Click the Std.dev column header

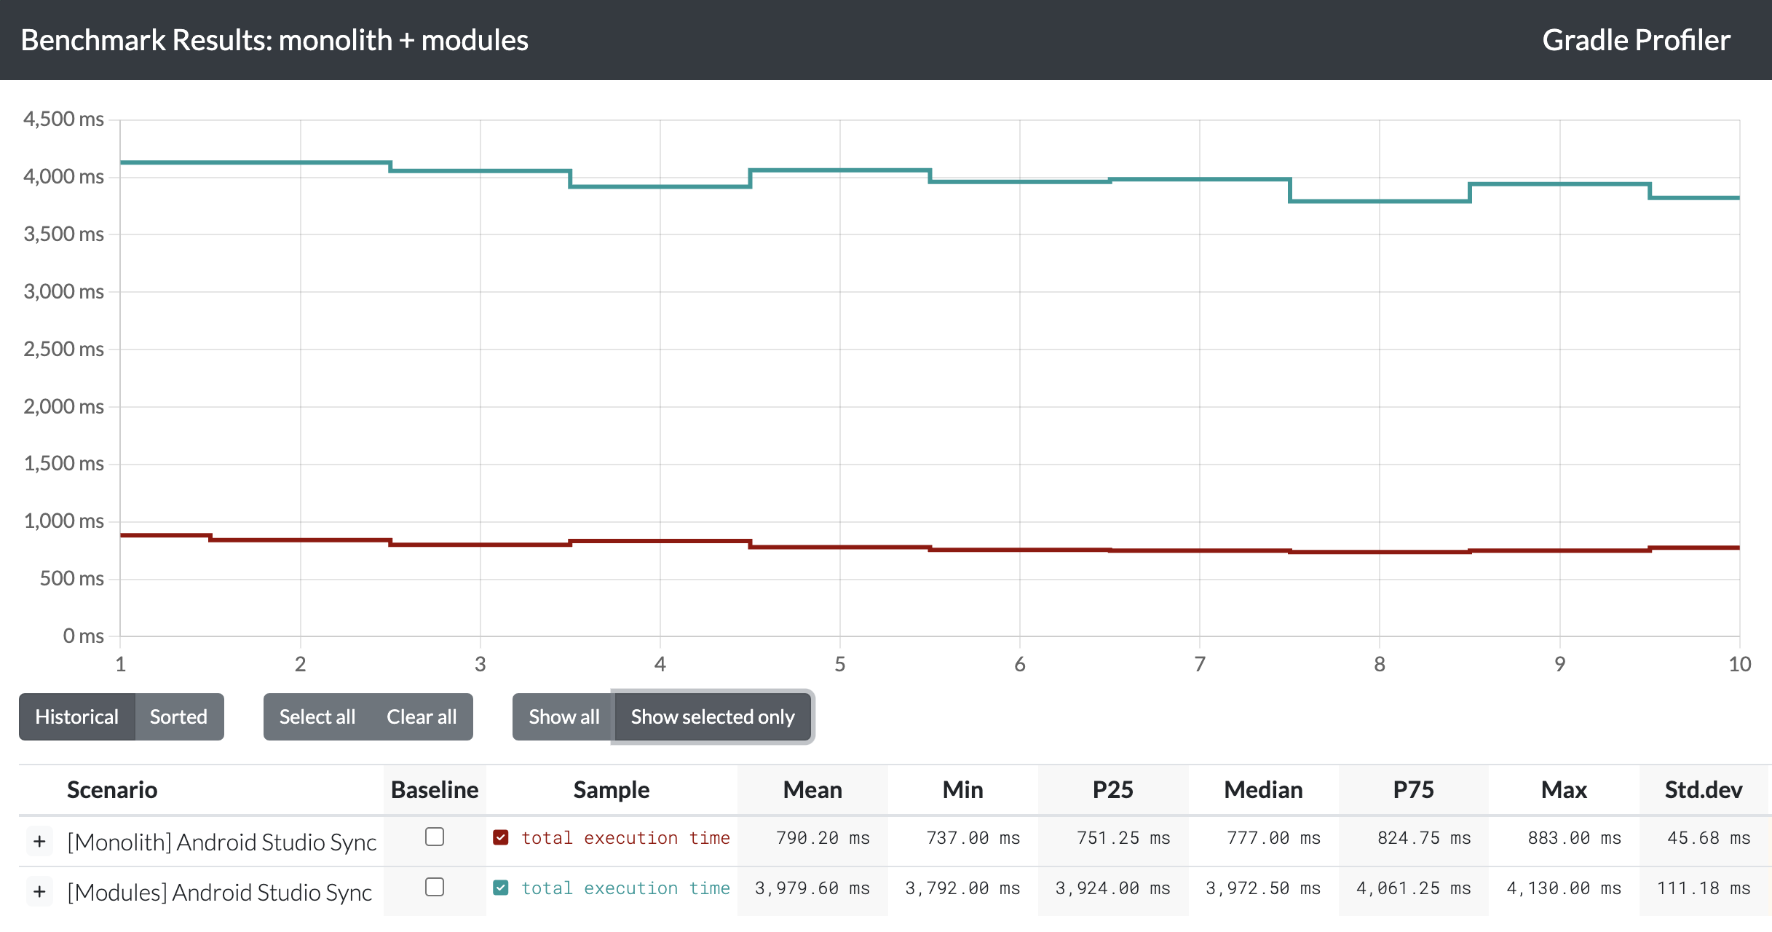point(1703,789)
